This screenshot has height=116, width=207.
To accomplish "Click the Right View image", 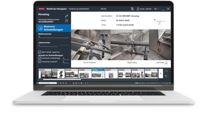I will (130, 45).
